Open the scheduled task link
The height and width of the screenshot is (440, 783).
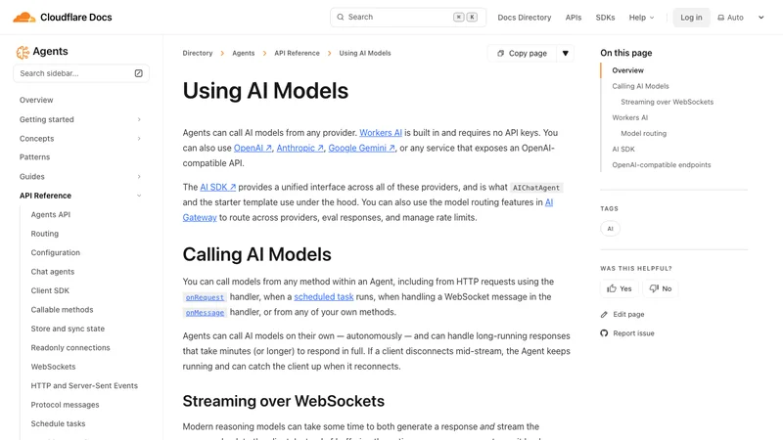pos(324,297)
